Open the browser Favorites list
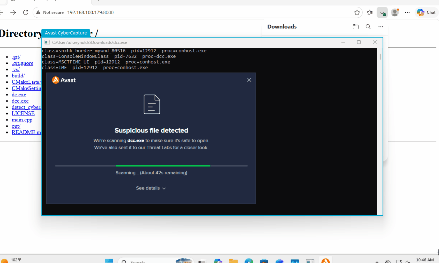The width and height of the screenshot is (439, 263). pos(370,12)
